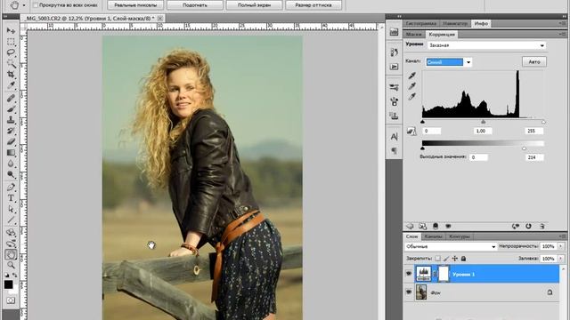Open the channel dropdown

tap(449, 62)
